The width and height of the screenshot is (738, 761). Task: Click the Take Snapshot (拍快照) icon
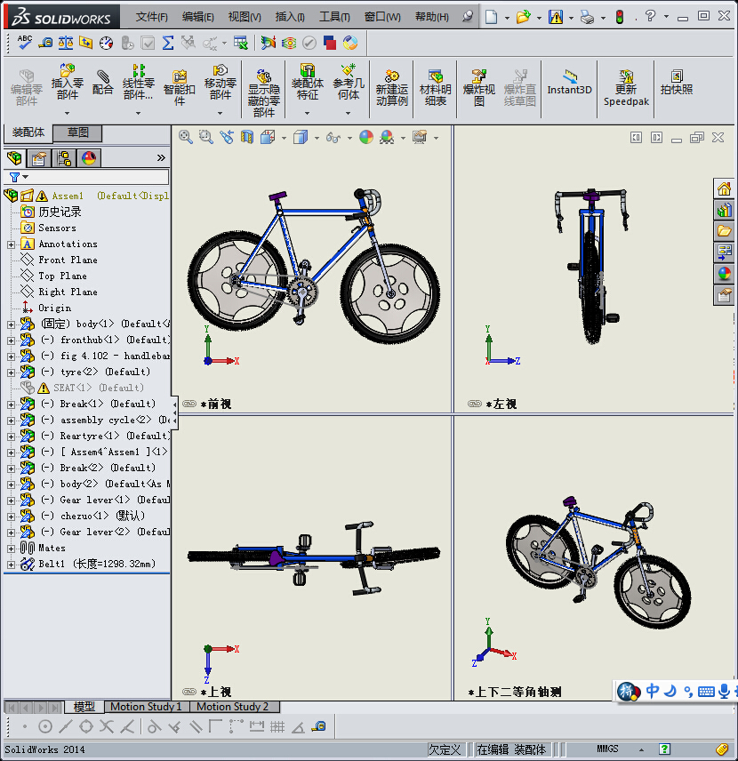click(x=677, y=82)
